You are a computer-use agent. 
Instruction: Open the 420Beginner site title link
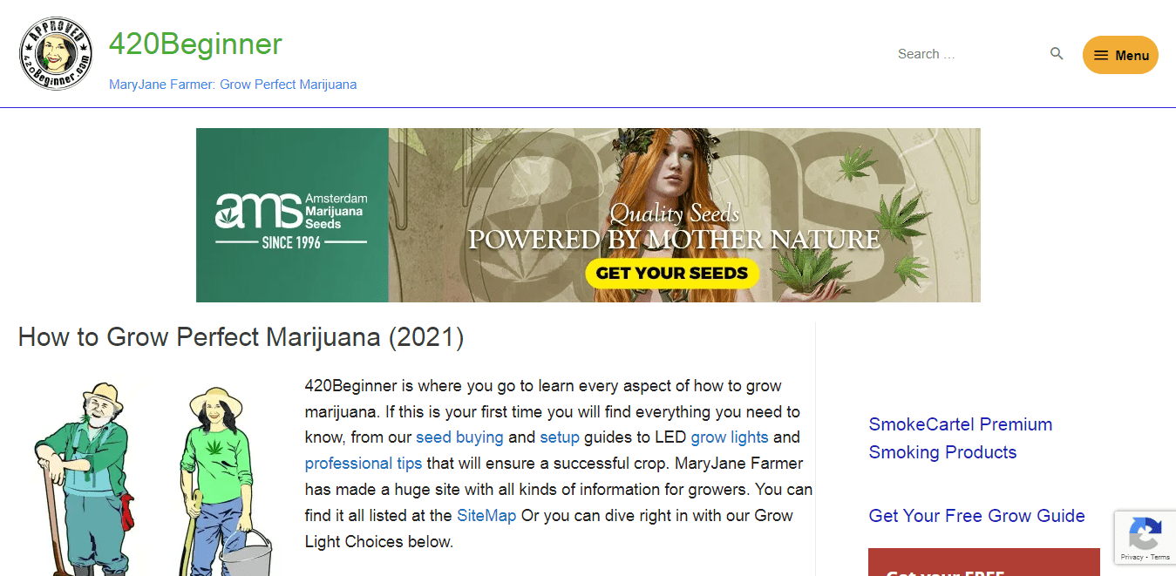195,44
